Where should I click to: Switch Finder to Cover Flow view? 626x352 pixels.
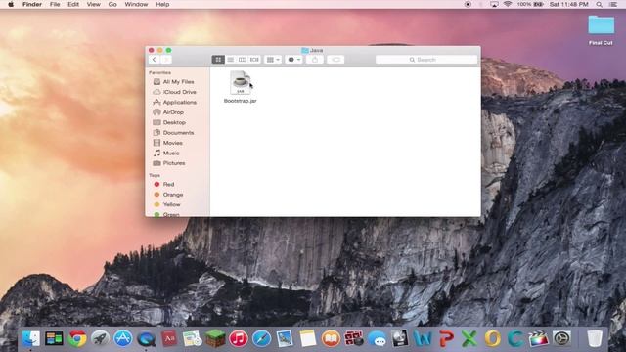coord(254,60)
